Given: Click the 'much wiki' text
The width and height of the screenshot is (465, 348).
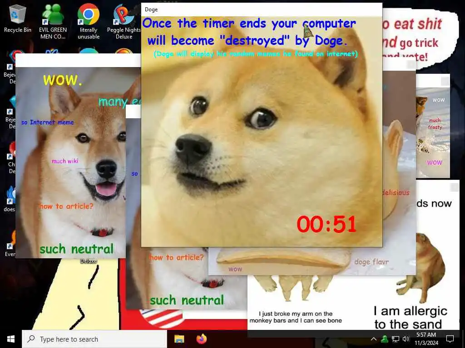Looking at the screenshot, I should [65, 161].
